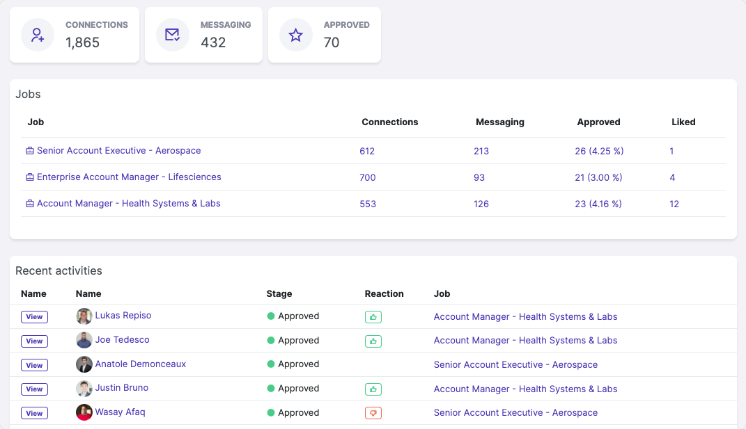Click the thumbs-down reaction for Wasay Afaq
The width and height of the screenshot is (746, 429).
coord(373,412)
